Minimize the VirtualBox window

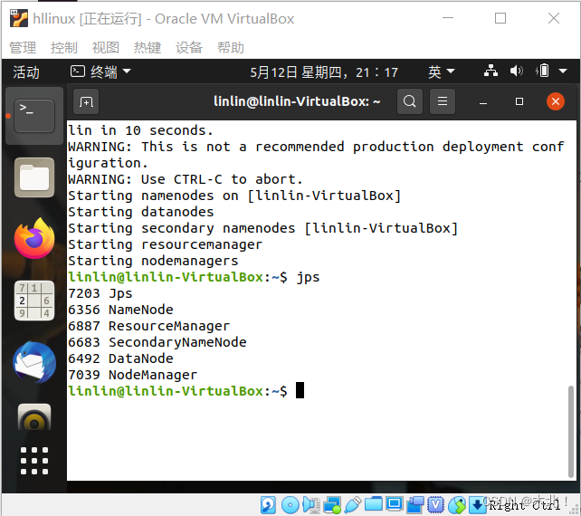[x=448, y=18]
